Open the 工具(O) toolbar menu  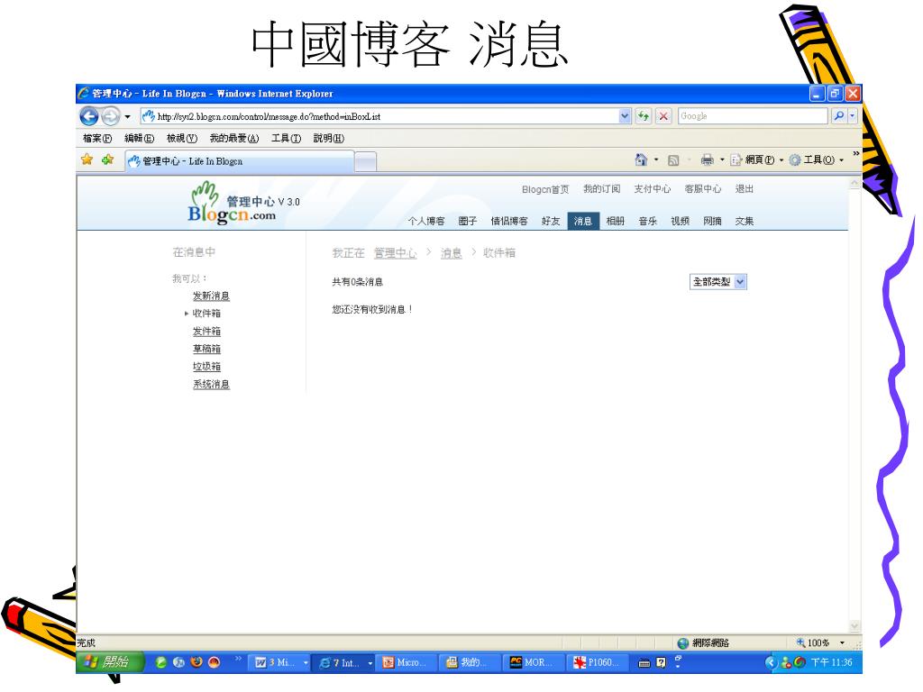click(817, 160)
